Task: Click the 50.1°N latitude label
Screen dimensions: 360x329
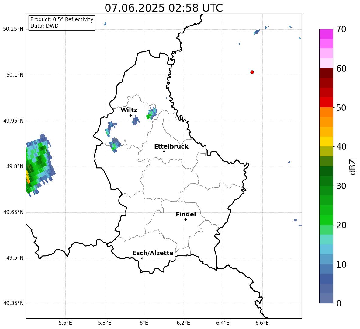Action: point(15,75)
